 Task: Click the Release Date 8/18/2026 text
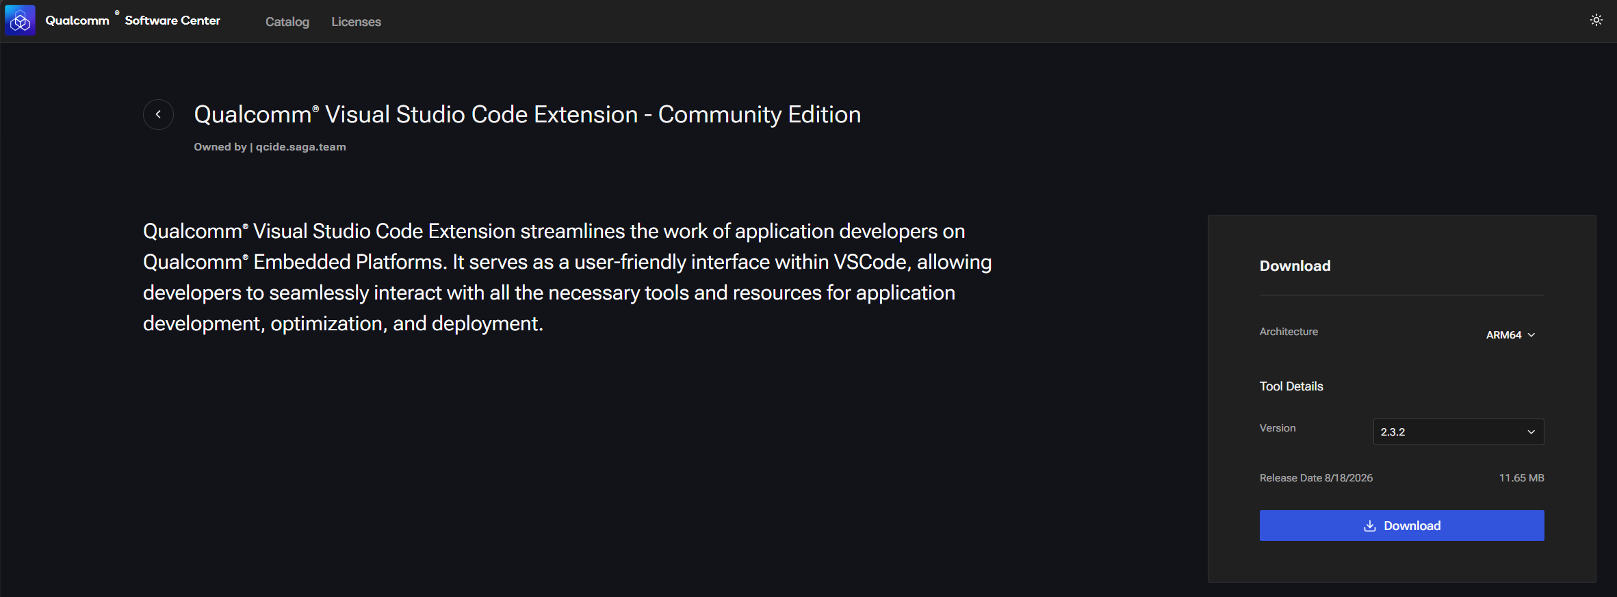1316,478
